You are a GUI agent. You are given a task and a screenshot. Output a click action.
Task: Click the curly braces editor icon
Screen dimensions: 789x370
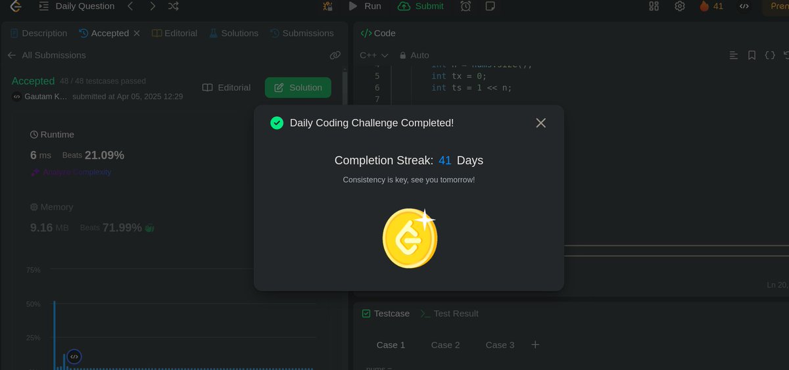(770, 55)
